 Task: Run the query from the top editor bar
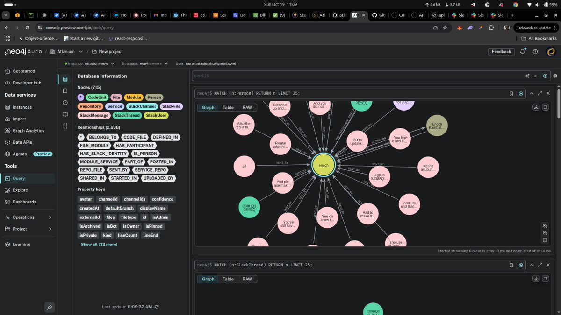[x=545, y=76]
